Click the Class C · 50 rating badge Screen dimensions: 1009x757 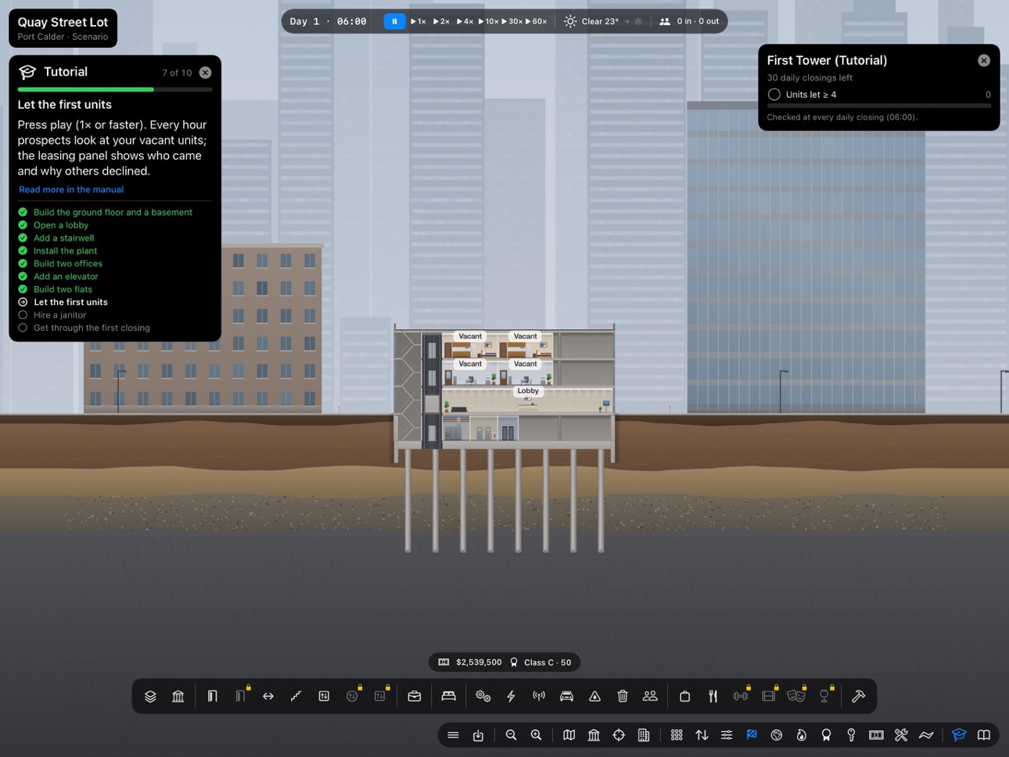click(540, 662)
